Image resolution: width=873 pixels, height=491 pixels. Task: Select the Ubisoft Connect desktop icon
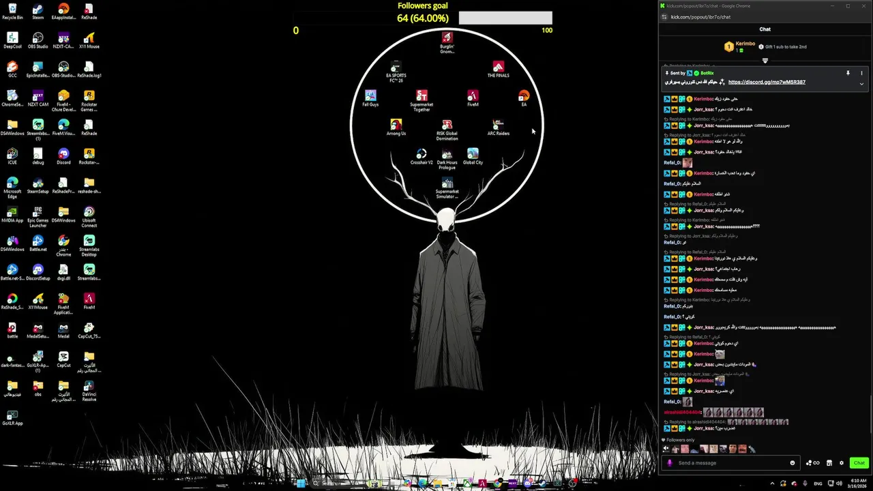point(89,217)
